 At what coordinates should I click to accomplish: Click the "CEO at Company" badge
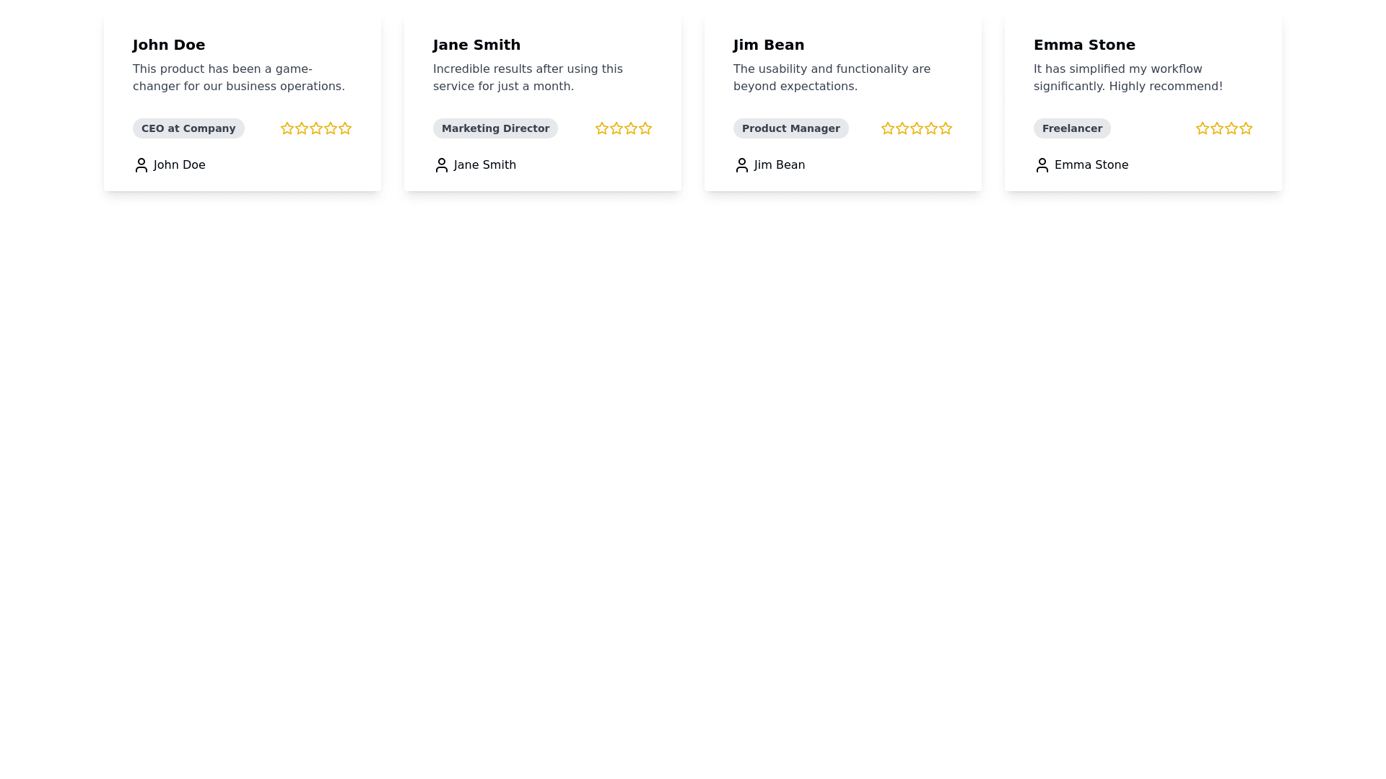coord(188,128)
